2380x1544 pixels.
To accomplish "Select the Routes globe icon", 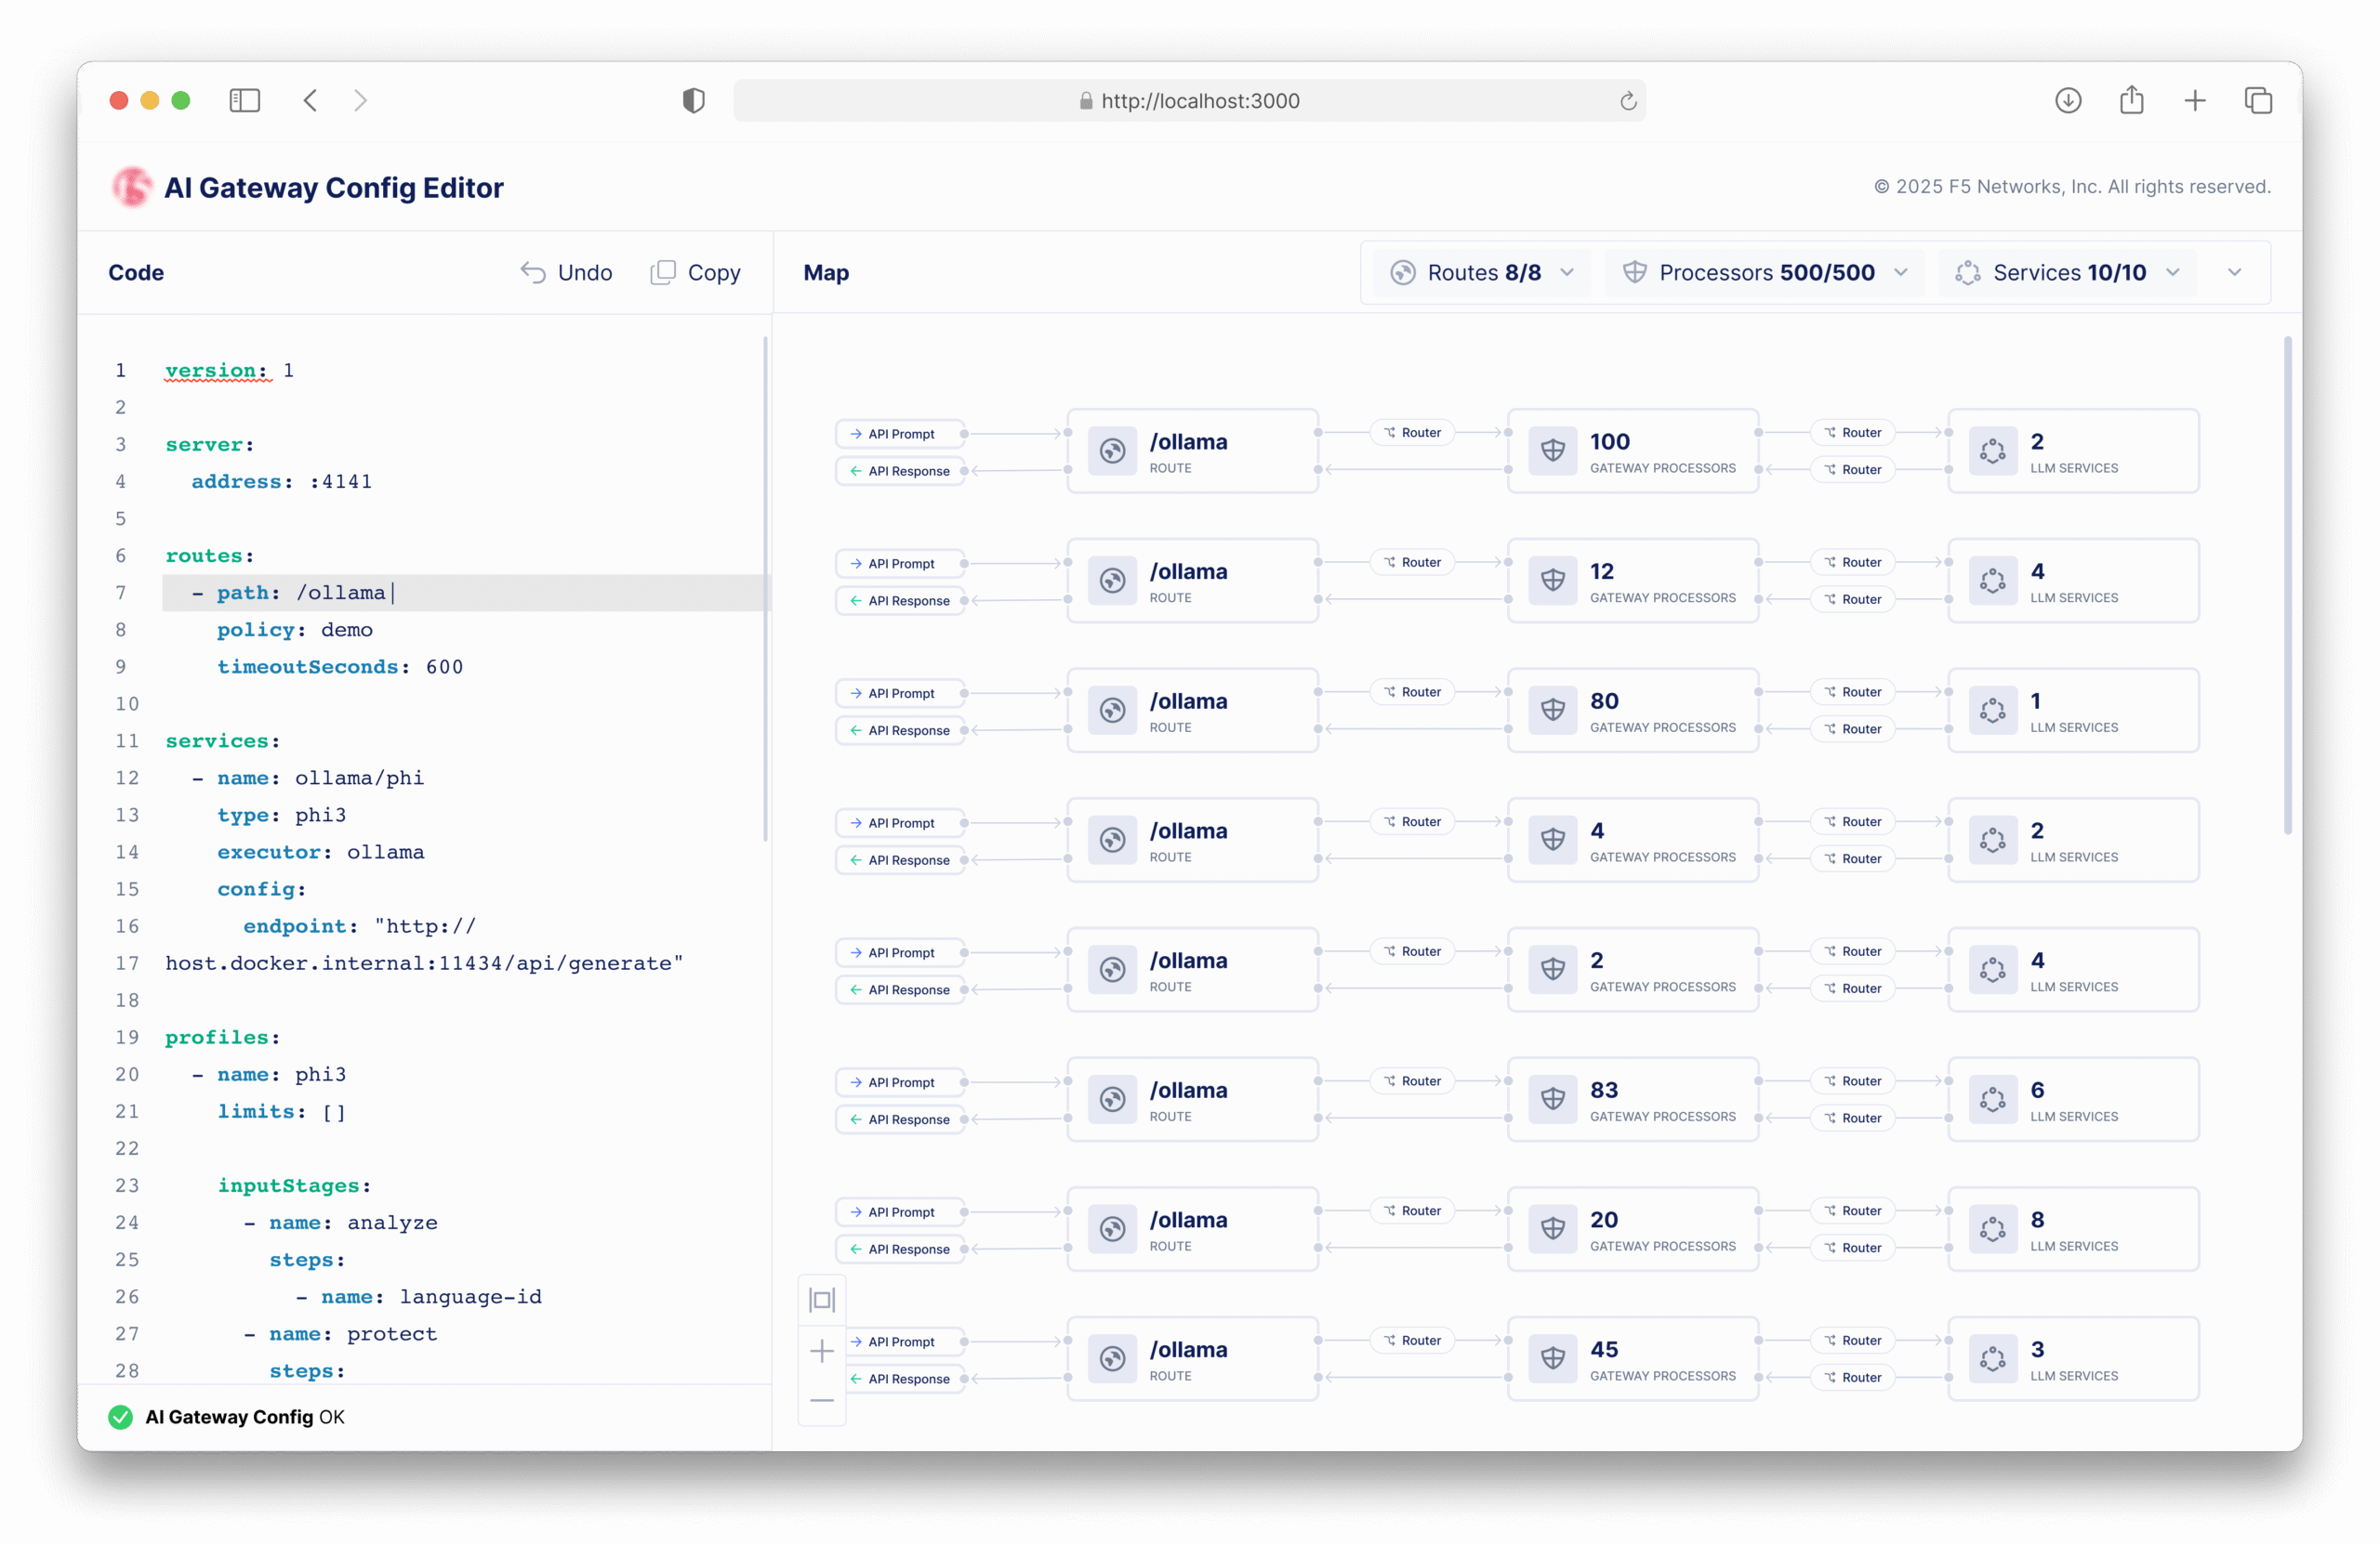I will 1404,272.
